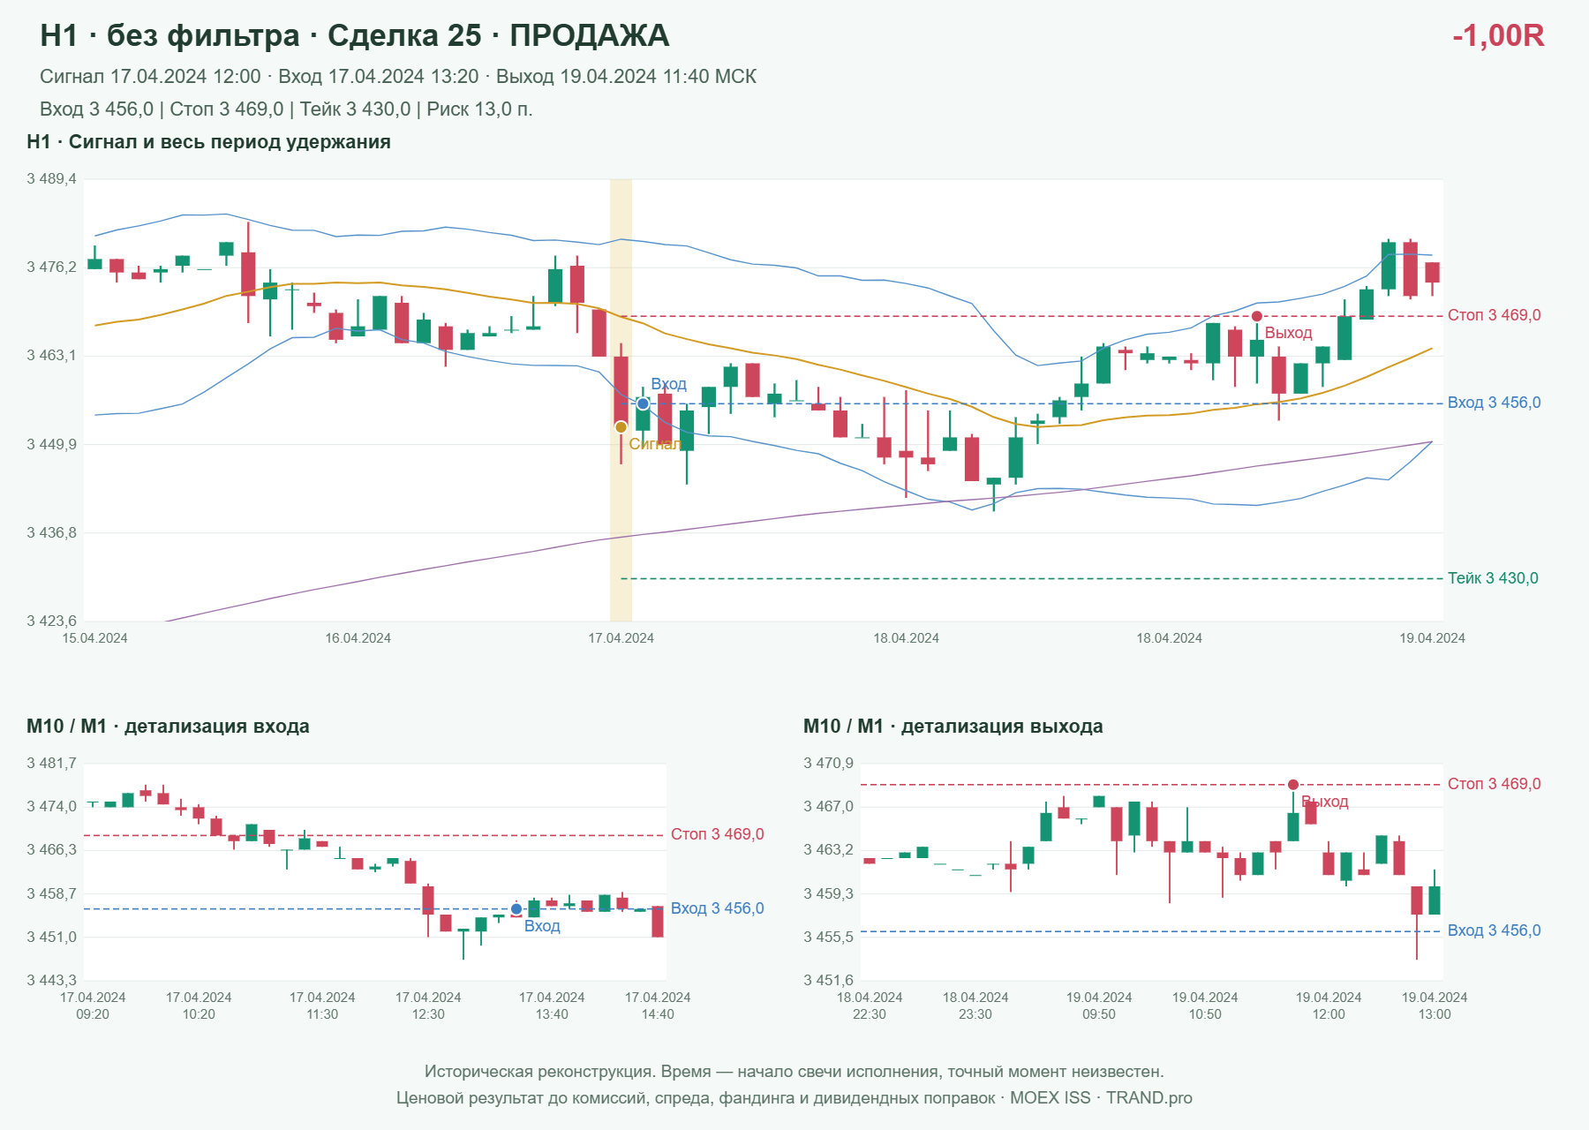
Task: Click the line ending with 'Риск 13,0 п.'
Action: tap(286, 109)
